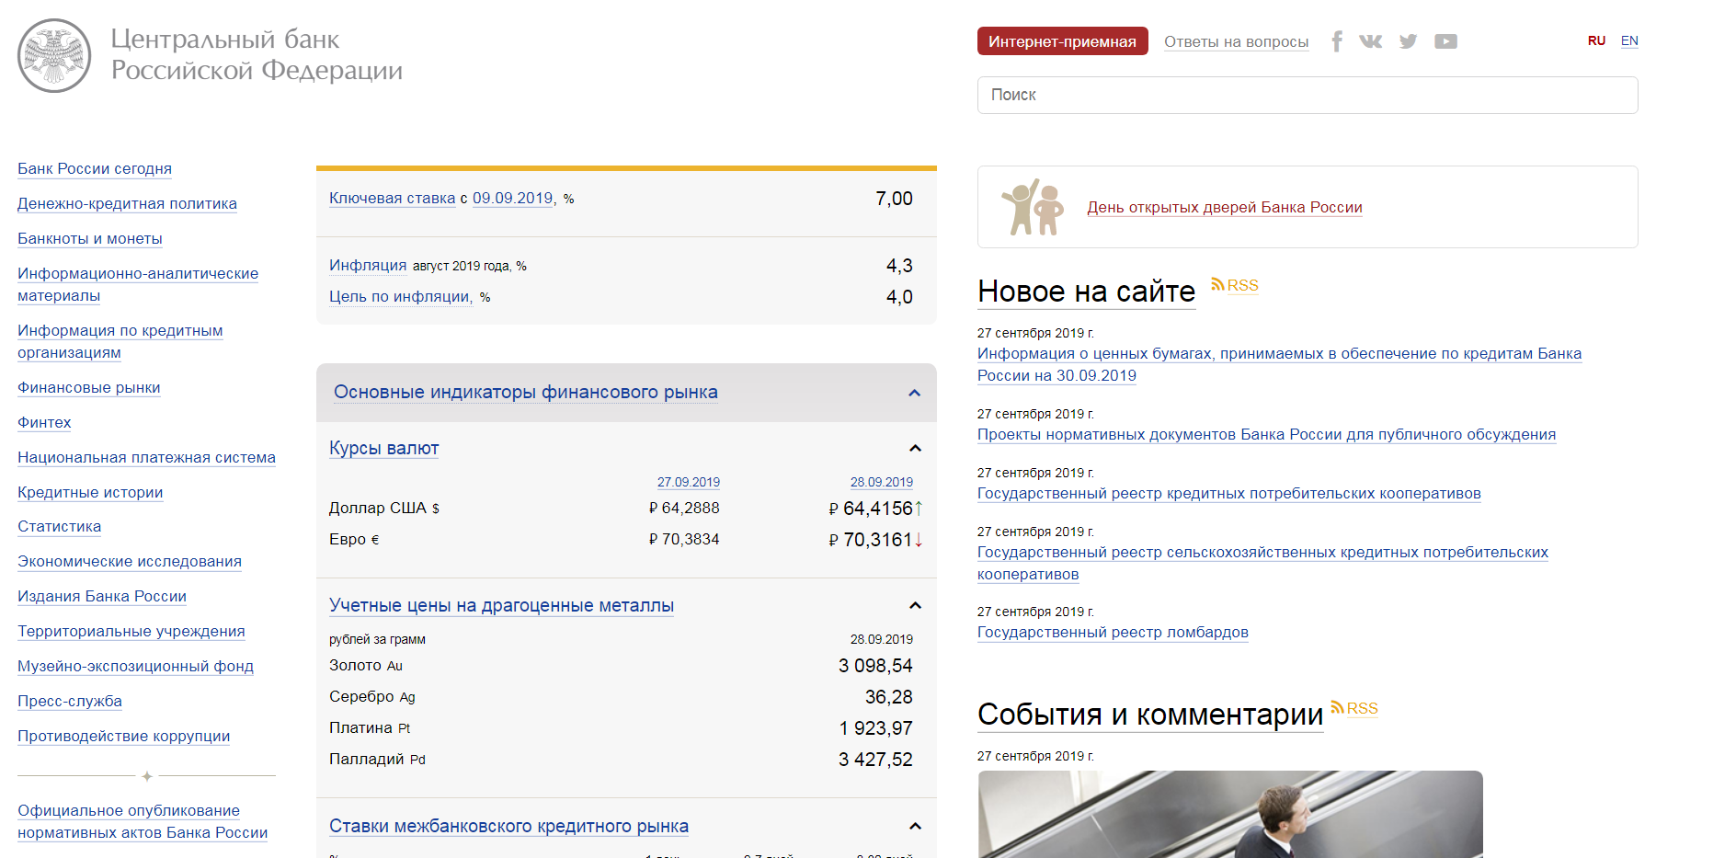Click the Поиск search field
Screen dimensions: 1736x858
coord(1307,95)
